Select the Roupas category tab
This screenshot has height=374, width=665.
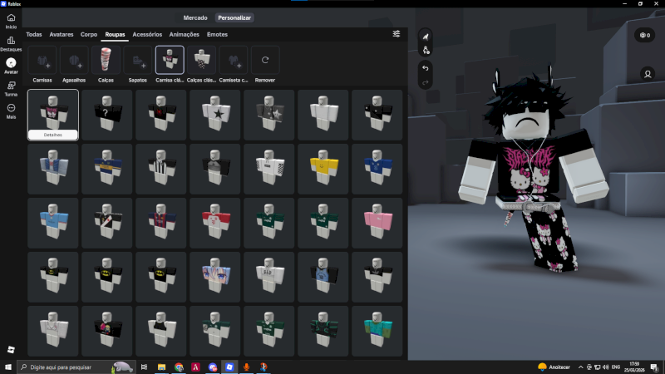point(115,34)
